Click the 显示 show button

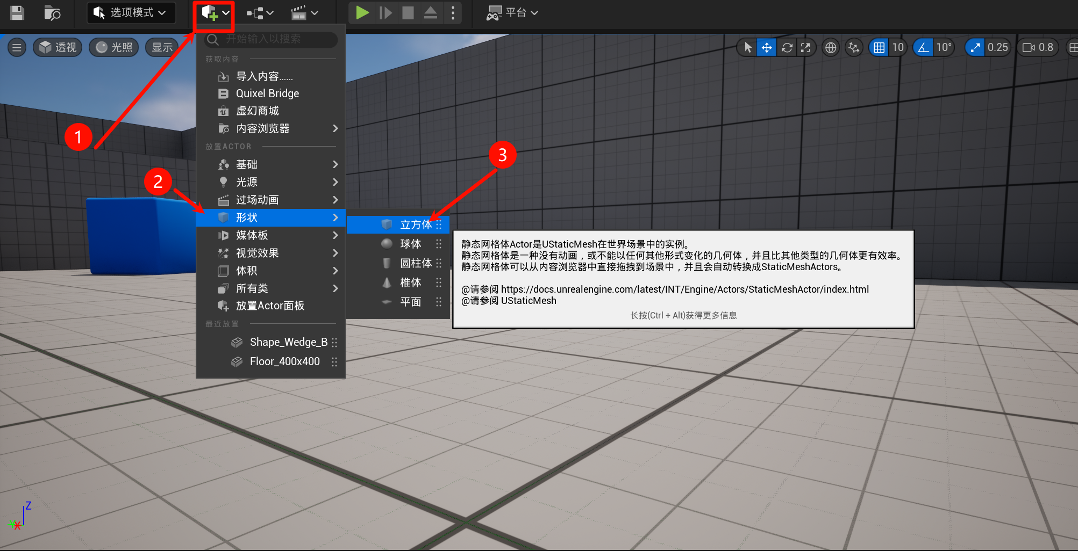[162, 47]
